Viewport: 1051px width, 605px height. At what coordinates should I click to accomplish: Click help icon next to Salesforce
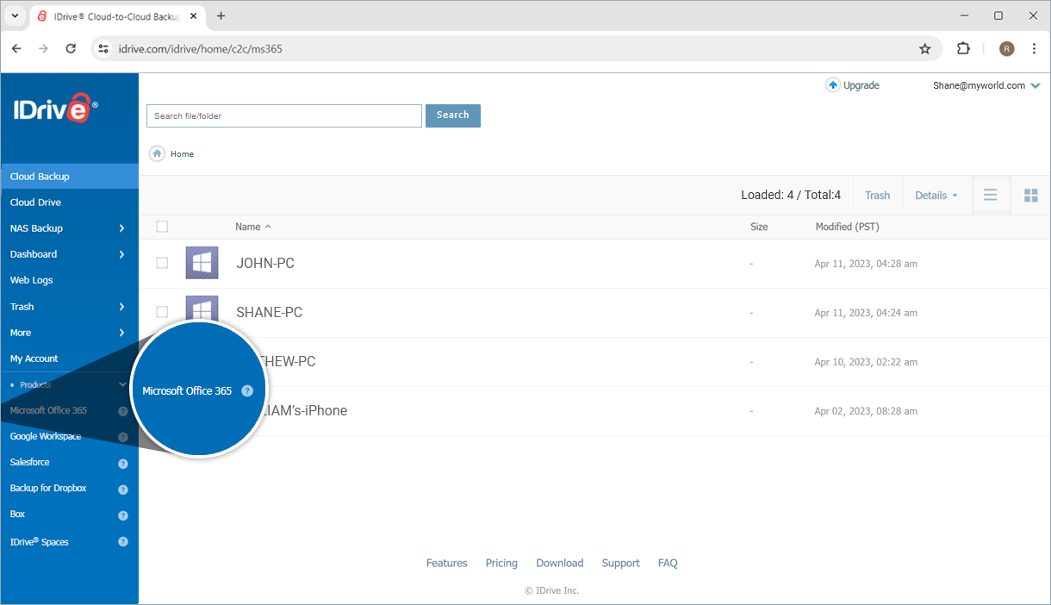(x=122, y=464)
